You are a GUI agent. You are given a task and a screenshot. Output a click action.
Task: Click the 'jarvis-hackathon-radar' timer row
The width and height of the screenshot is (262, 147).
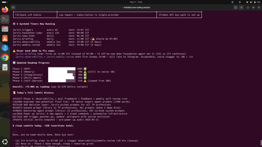click(51, 33)
